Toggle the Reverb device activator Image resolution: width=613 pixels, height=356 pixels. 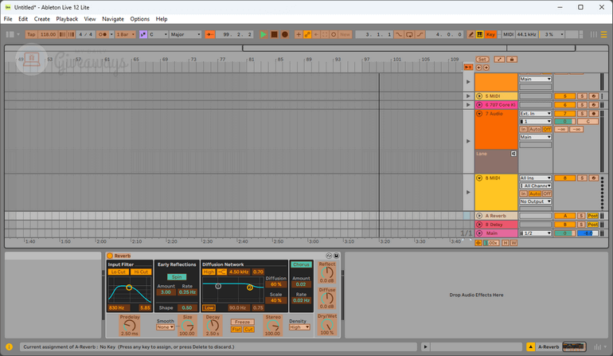(110, 256)
